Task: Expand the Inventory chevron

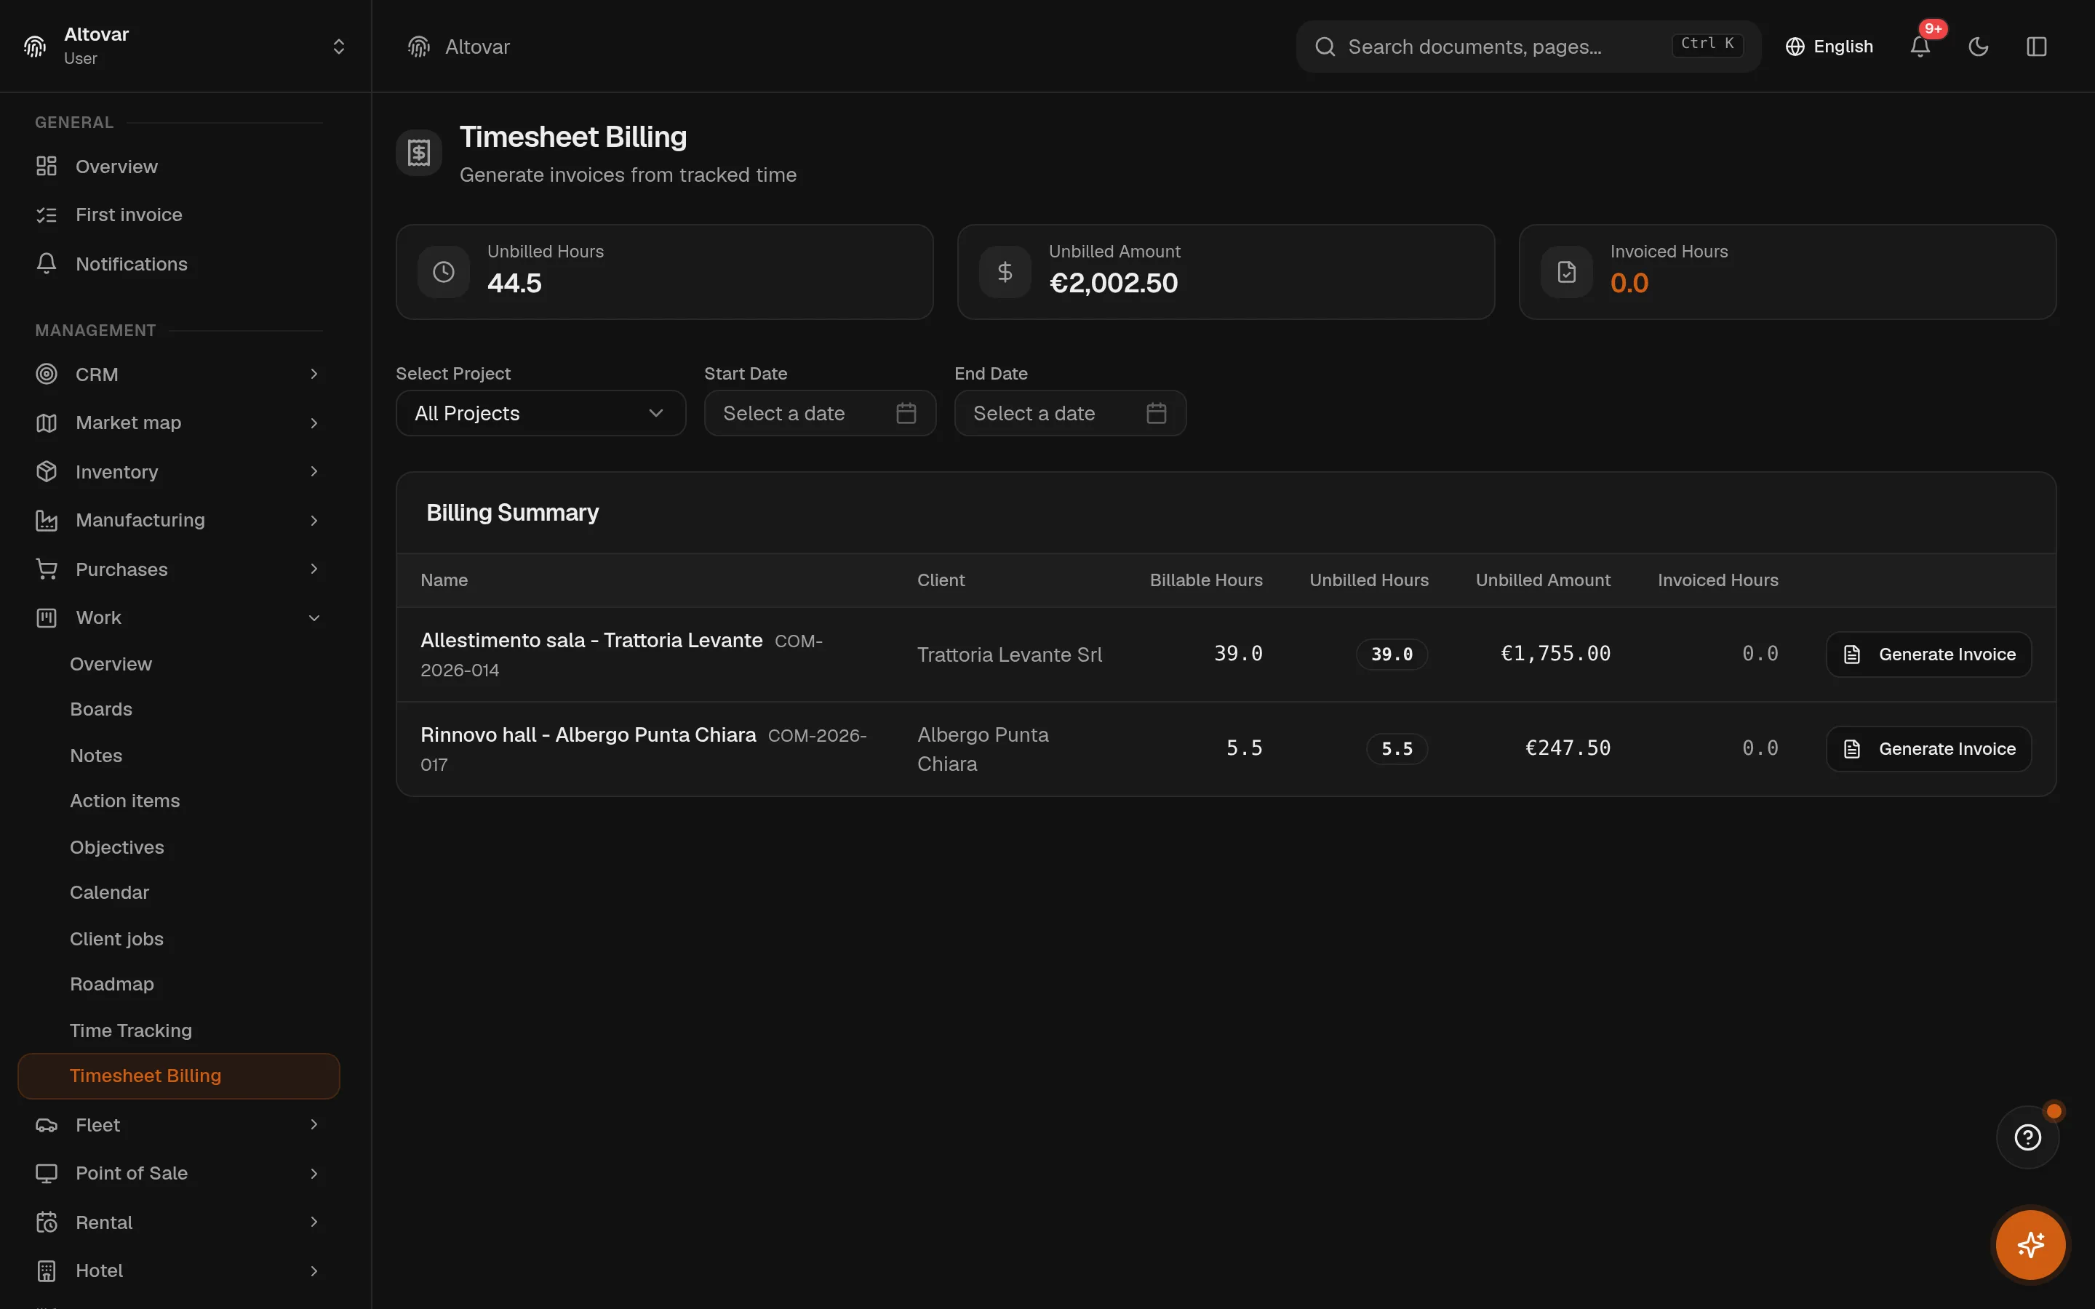Action: click(314, 471)
